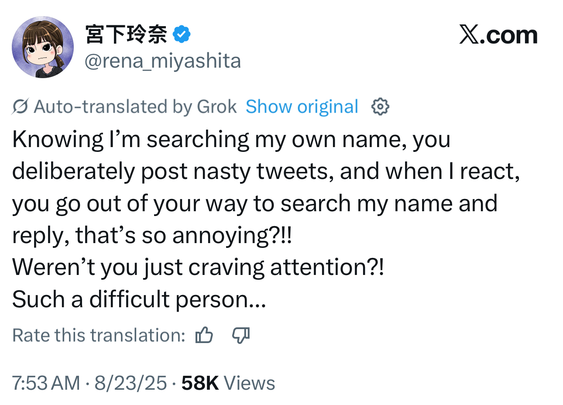Screen dimensions: 563x405
Task: Rate translation with thumbs down
Action: 240,335
